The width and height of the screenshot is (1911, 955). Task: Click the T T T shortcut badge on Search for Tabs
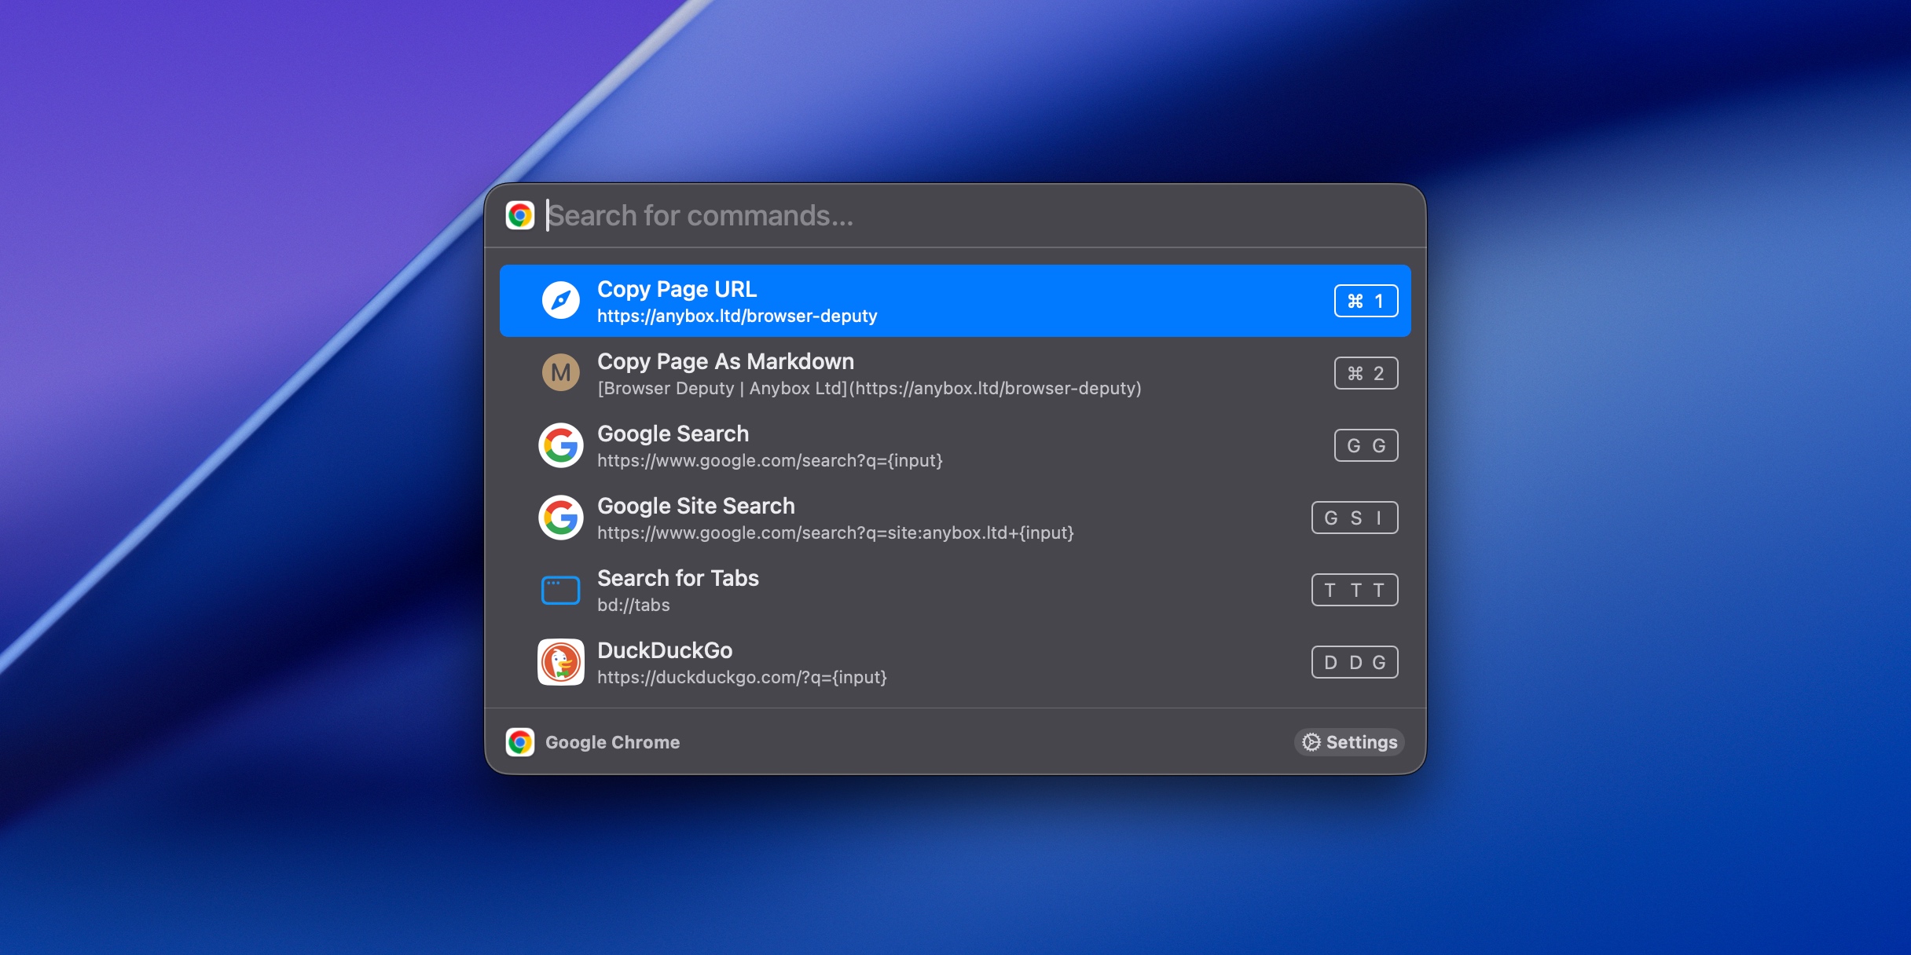(1355, 590)
